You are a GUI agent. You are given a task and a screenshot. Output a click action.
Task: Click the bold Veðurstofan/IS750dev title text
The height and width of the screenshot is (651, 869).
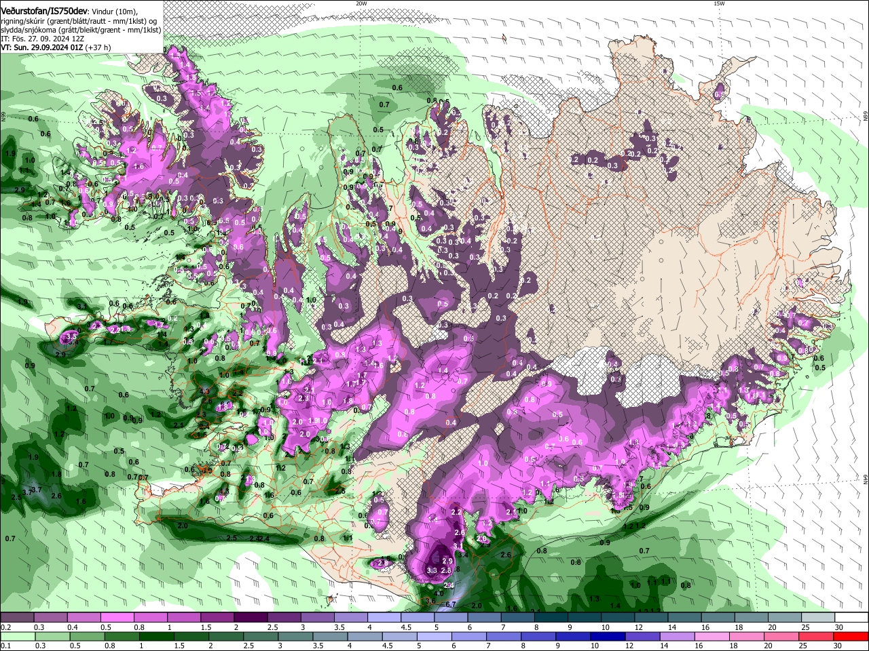[x=44, y=12]
